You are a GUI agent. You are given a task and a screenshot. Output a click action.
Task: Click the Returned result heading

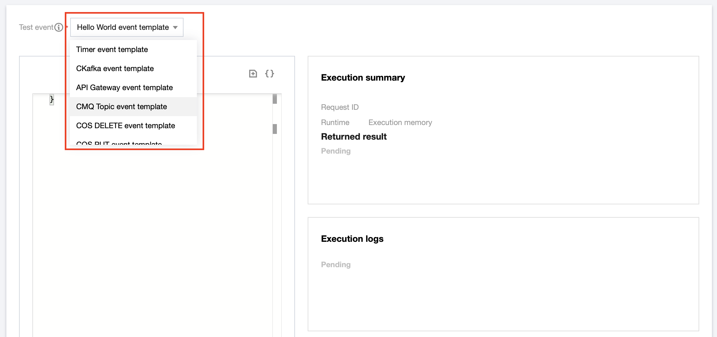pos(354,137)
